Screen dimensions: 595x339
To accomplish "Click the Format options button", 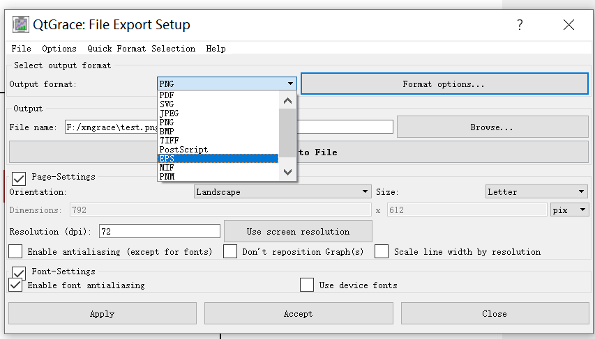I will pyautogui.click(x=444, y=84).
